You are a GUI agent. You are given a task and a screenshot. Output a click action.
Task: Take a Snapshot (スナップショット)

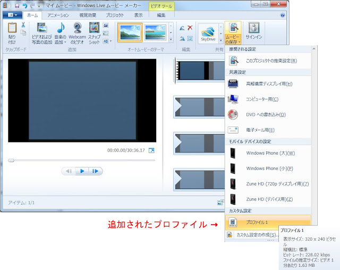(x=94, y=33)
